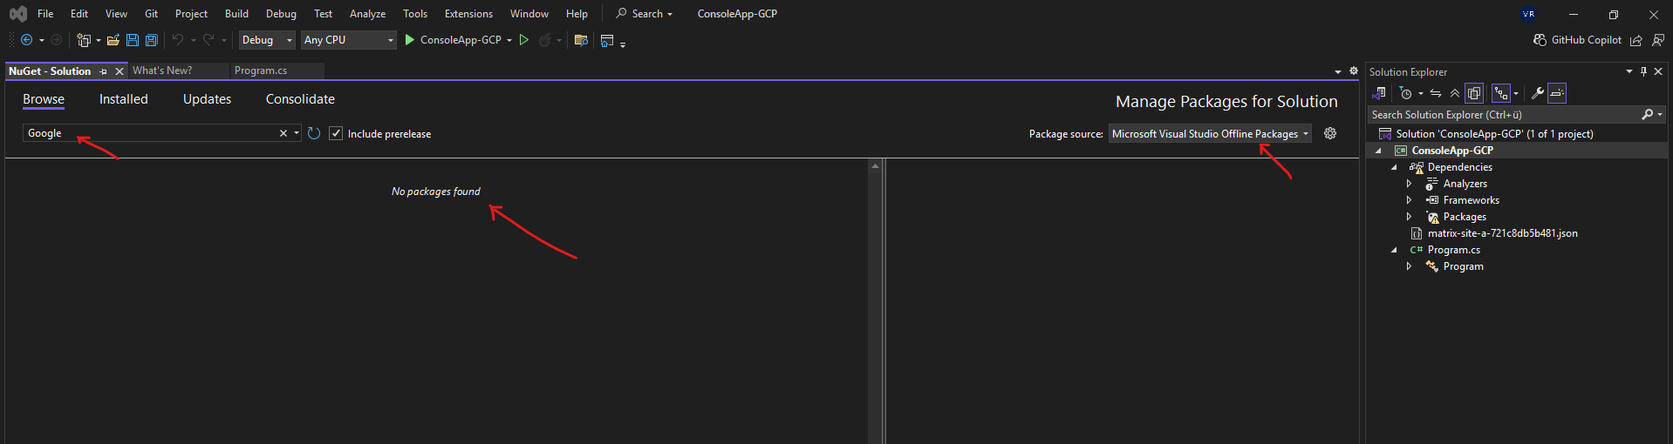Click the new project toolbar icon
This screenshot has height=444, width=1673.
pyautogui.click(x=84, y=40)
